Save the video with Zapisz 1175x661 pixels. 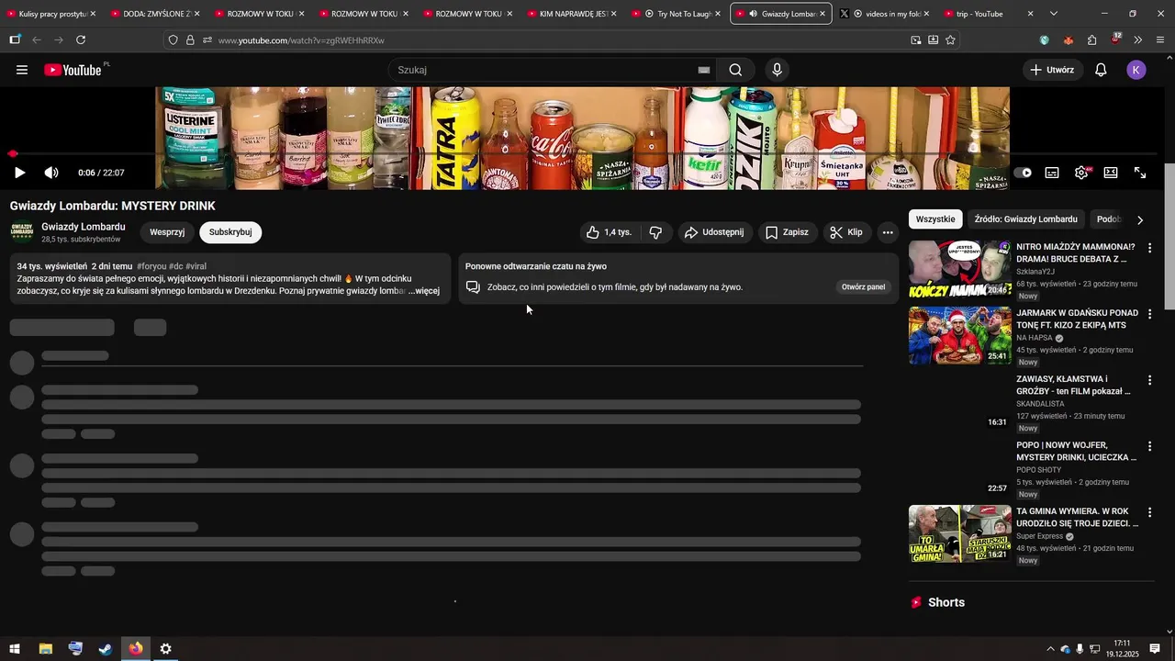[x=788, y=232]
